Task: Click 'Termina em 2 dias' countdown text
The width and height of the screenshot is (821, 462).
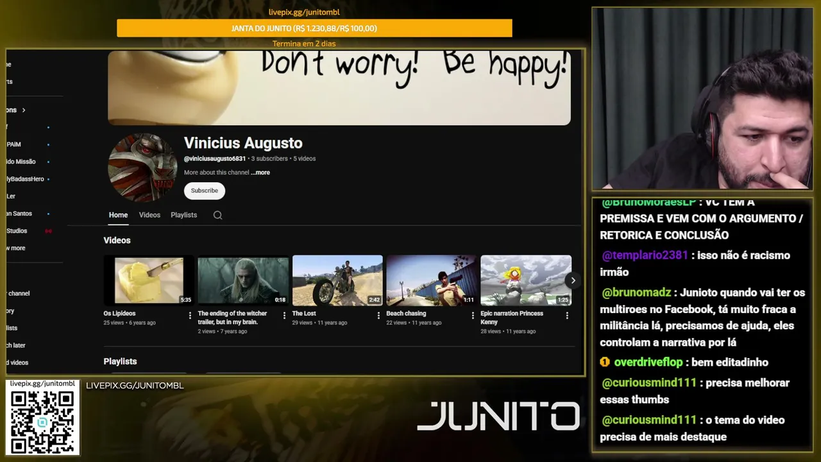Action: click(x=304, y=44)
